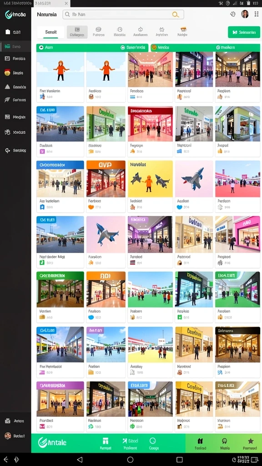Image resolution: width=262 pixels, height=466 pixels.
Task: Tap the Android back triangle navigation button
Action: pos(80,460)
